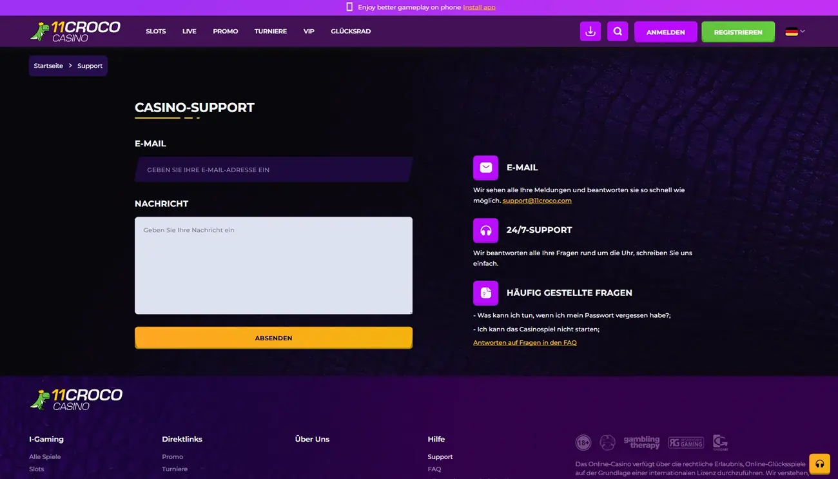Open the PROMO menu item
The height and width of the screenshot is (479, 838).
tap(225, 31)
